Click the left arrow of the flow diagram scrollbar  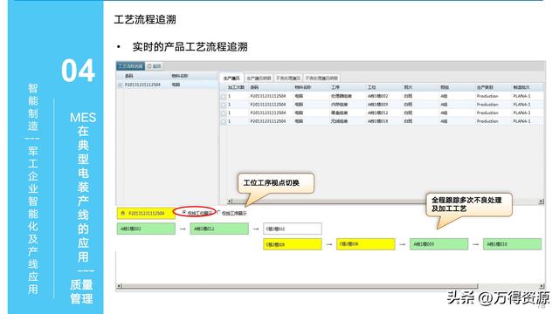pos(119,286)
